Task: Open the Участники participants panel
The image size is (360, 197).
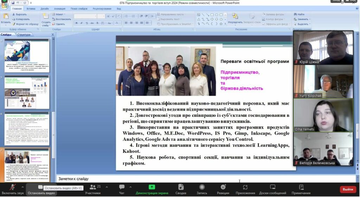Action: coord(93,189)
